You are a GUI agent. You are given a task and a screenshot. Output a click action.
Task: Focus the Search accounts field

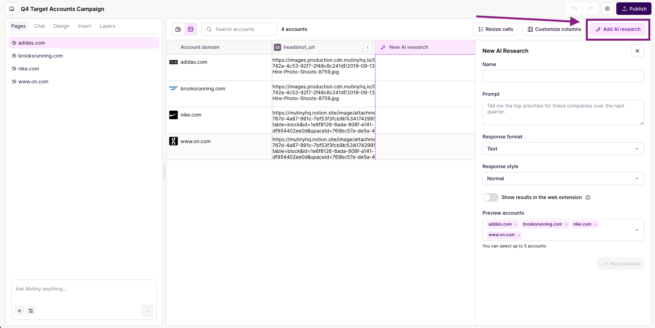(x=239, y=29)
